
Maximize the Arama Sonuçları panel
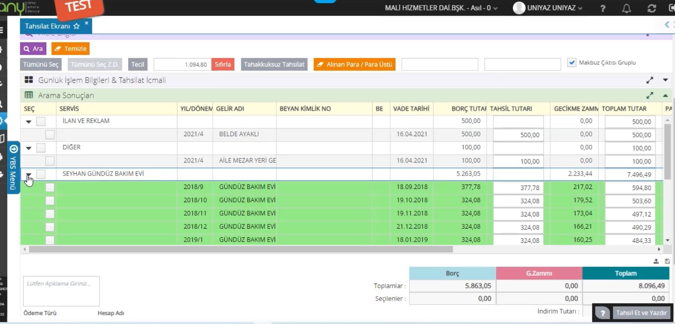tap(650, 95)
